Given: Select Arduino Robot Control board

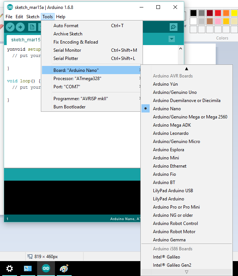Looking at the screenshot, I should pyautogui.click(x=186, y=223).
